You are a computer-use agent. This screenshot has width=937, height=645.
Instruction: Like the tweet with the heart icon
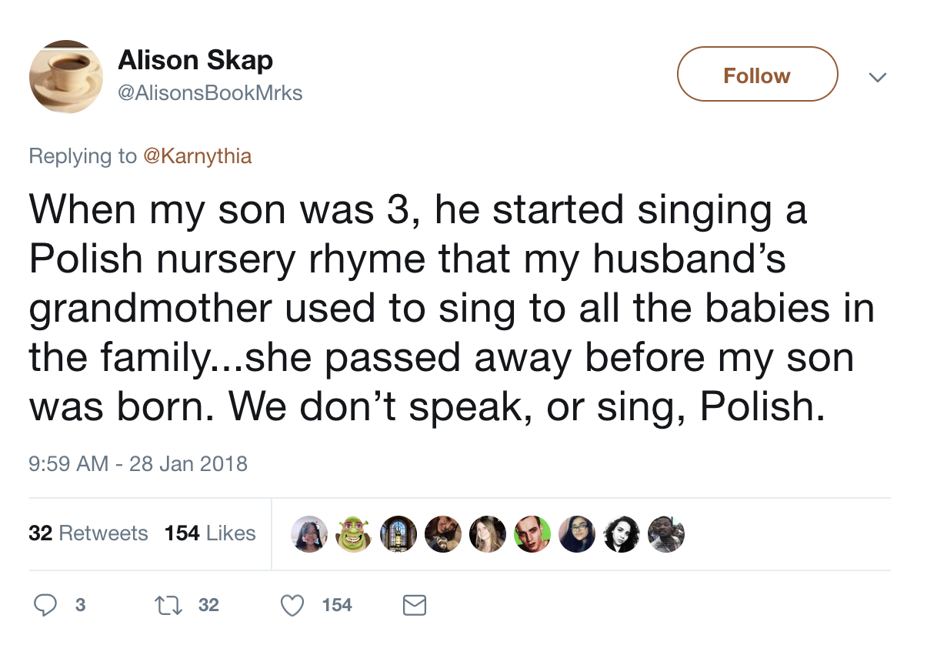292,605
